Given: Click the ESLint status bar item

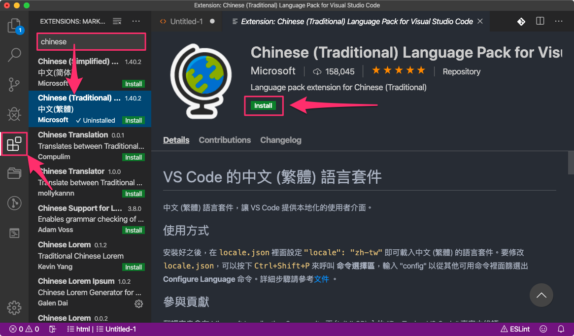Looking at the screenshot, I should pos(515,329).
